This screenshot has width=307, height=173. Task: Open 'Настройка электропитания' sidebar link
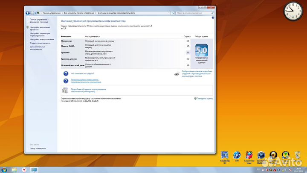click(x=42, y=39)
